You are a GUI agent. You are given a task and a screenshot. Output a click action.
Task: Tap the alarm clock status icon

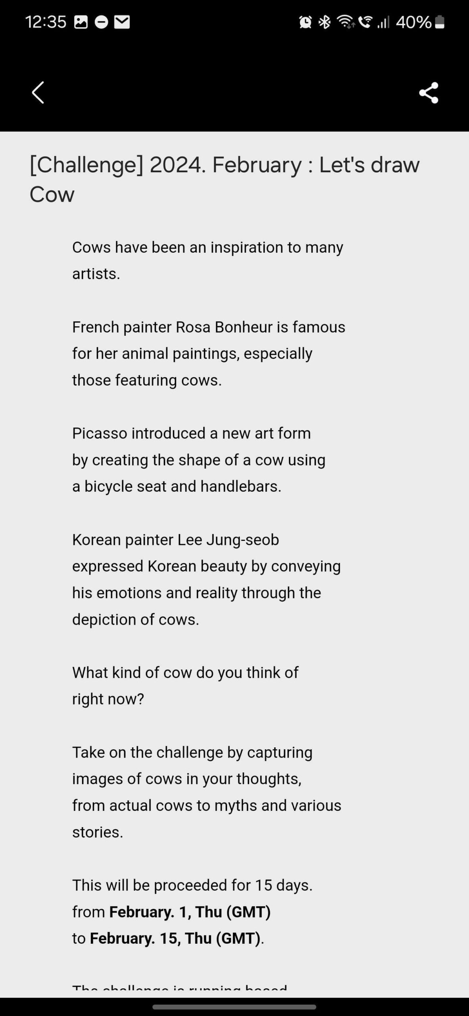[305, 22]
